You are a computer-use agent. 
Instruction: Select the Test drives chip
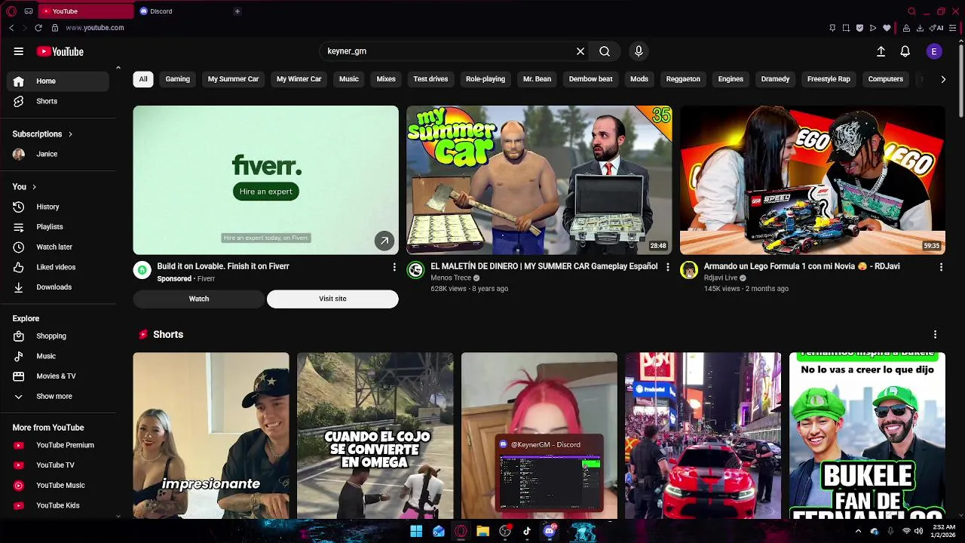click(430, 79)
